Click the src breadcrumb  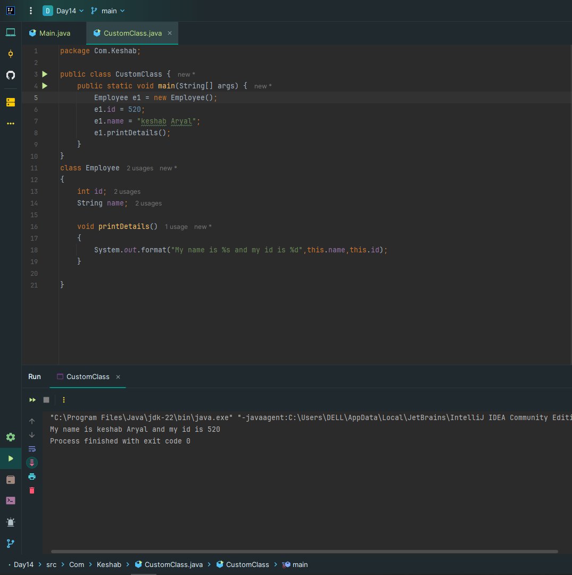(51, 565)
